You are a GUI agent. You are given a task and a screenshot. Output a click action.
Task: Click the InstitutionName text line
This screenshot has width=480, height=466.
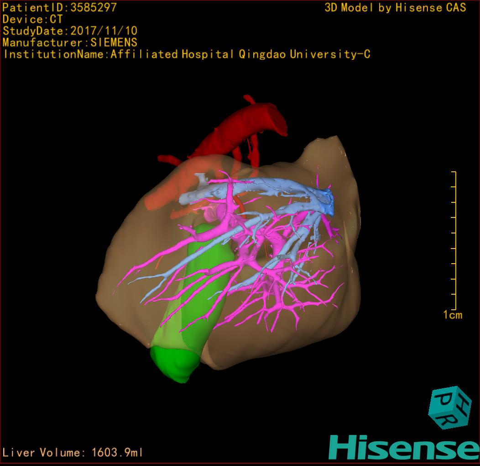click(x=186, y=54)
